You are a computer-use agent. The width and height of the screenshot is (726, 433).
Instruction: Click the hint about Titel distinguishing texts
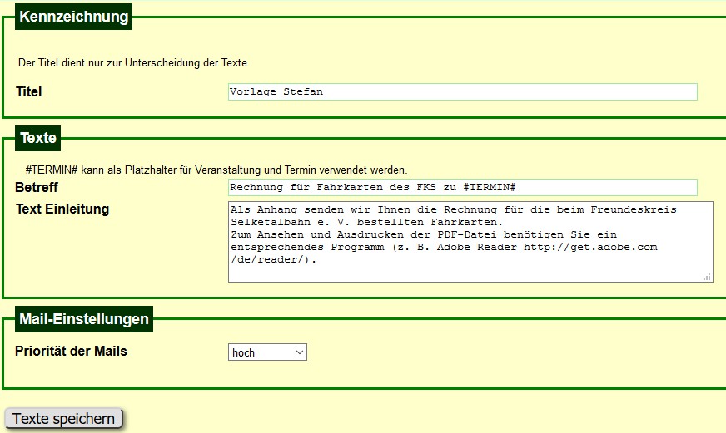132,62
